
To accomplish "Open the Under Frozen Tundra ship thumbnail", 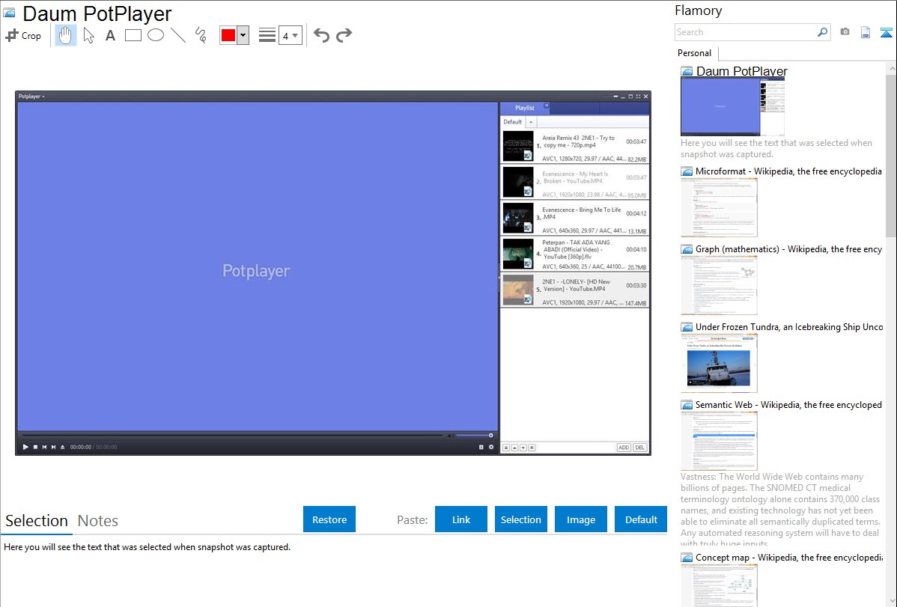I will tap(719, 363).
